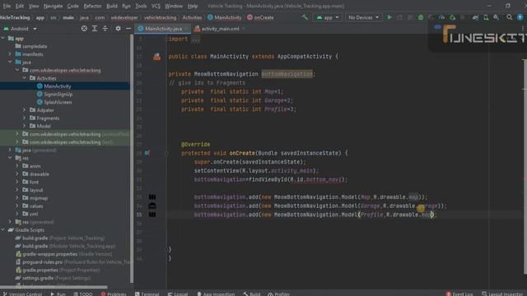Open the TODO tool window
This screenshot has width=527, height=296.
tap(82, 294)
